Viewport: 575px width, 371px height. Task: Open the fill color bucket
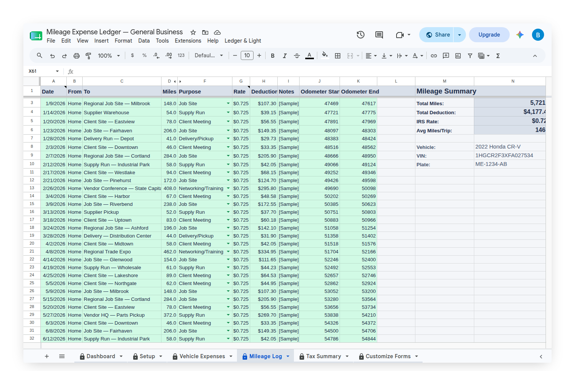coord(324,55)
